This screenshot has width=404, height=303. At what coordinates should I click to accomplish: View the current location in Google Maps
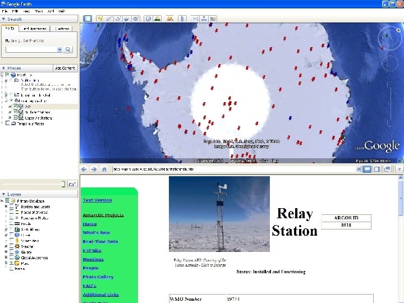pos(213,19)
